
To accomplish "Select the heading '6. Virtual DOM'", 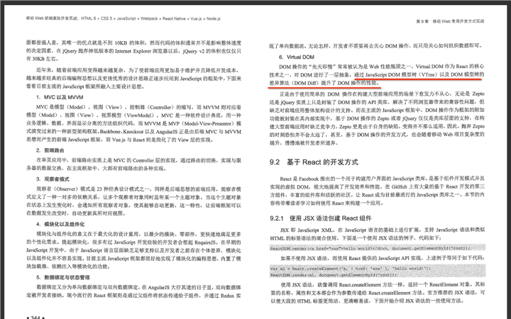I will pos(297,57).
